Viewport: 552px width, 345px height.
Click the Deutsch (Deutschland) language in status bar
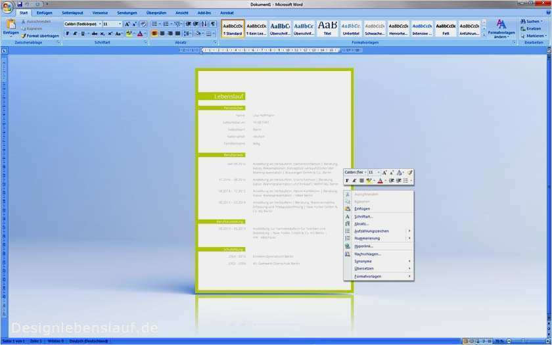click(88, 341)
